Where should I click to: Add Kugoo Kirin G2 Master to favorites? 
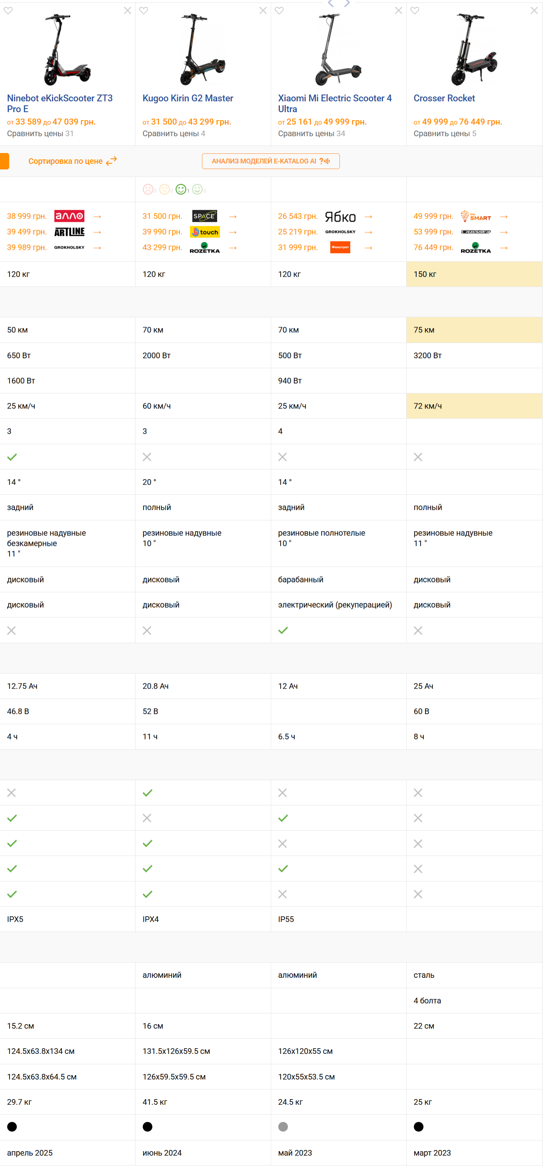pos(144,10)
